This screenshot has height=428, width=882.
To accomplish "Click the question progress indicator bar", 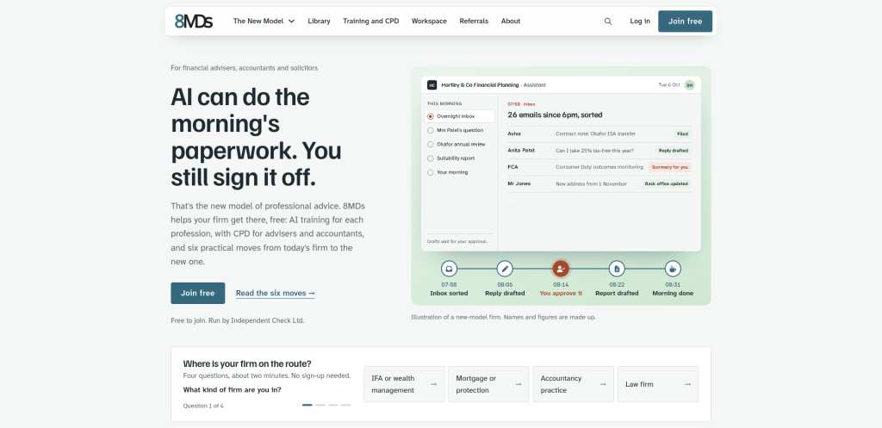I will click(326, 405).
